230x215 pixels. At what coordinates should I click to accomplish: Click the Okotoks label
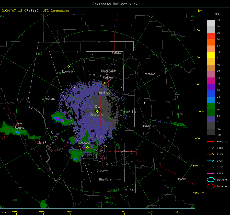(x=102, y=171)
